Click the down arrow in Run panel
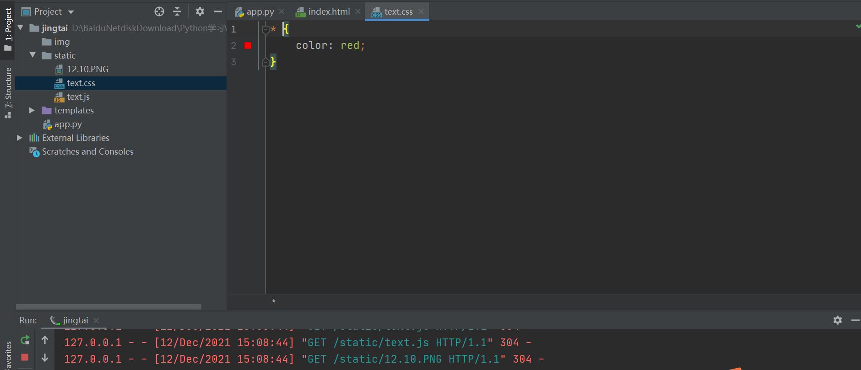This screenshot has width=861, height=370. [x=44, y=358]
